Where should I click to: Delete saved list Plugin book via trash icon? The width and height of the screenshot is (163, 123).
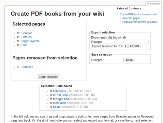point(51,99)
